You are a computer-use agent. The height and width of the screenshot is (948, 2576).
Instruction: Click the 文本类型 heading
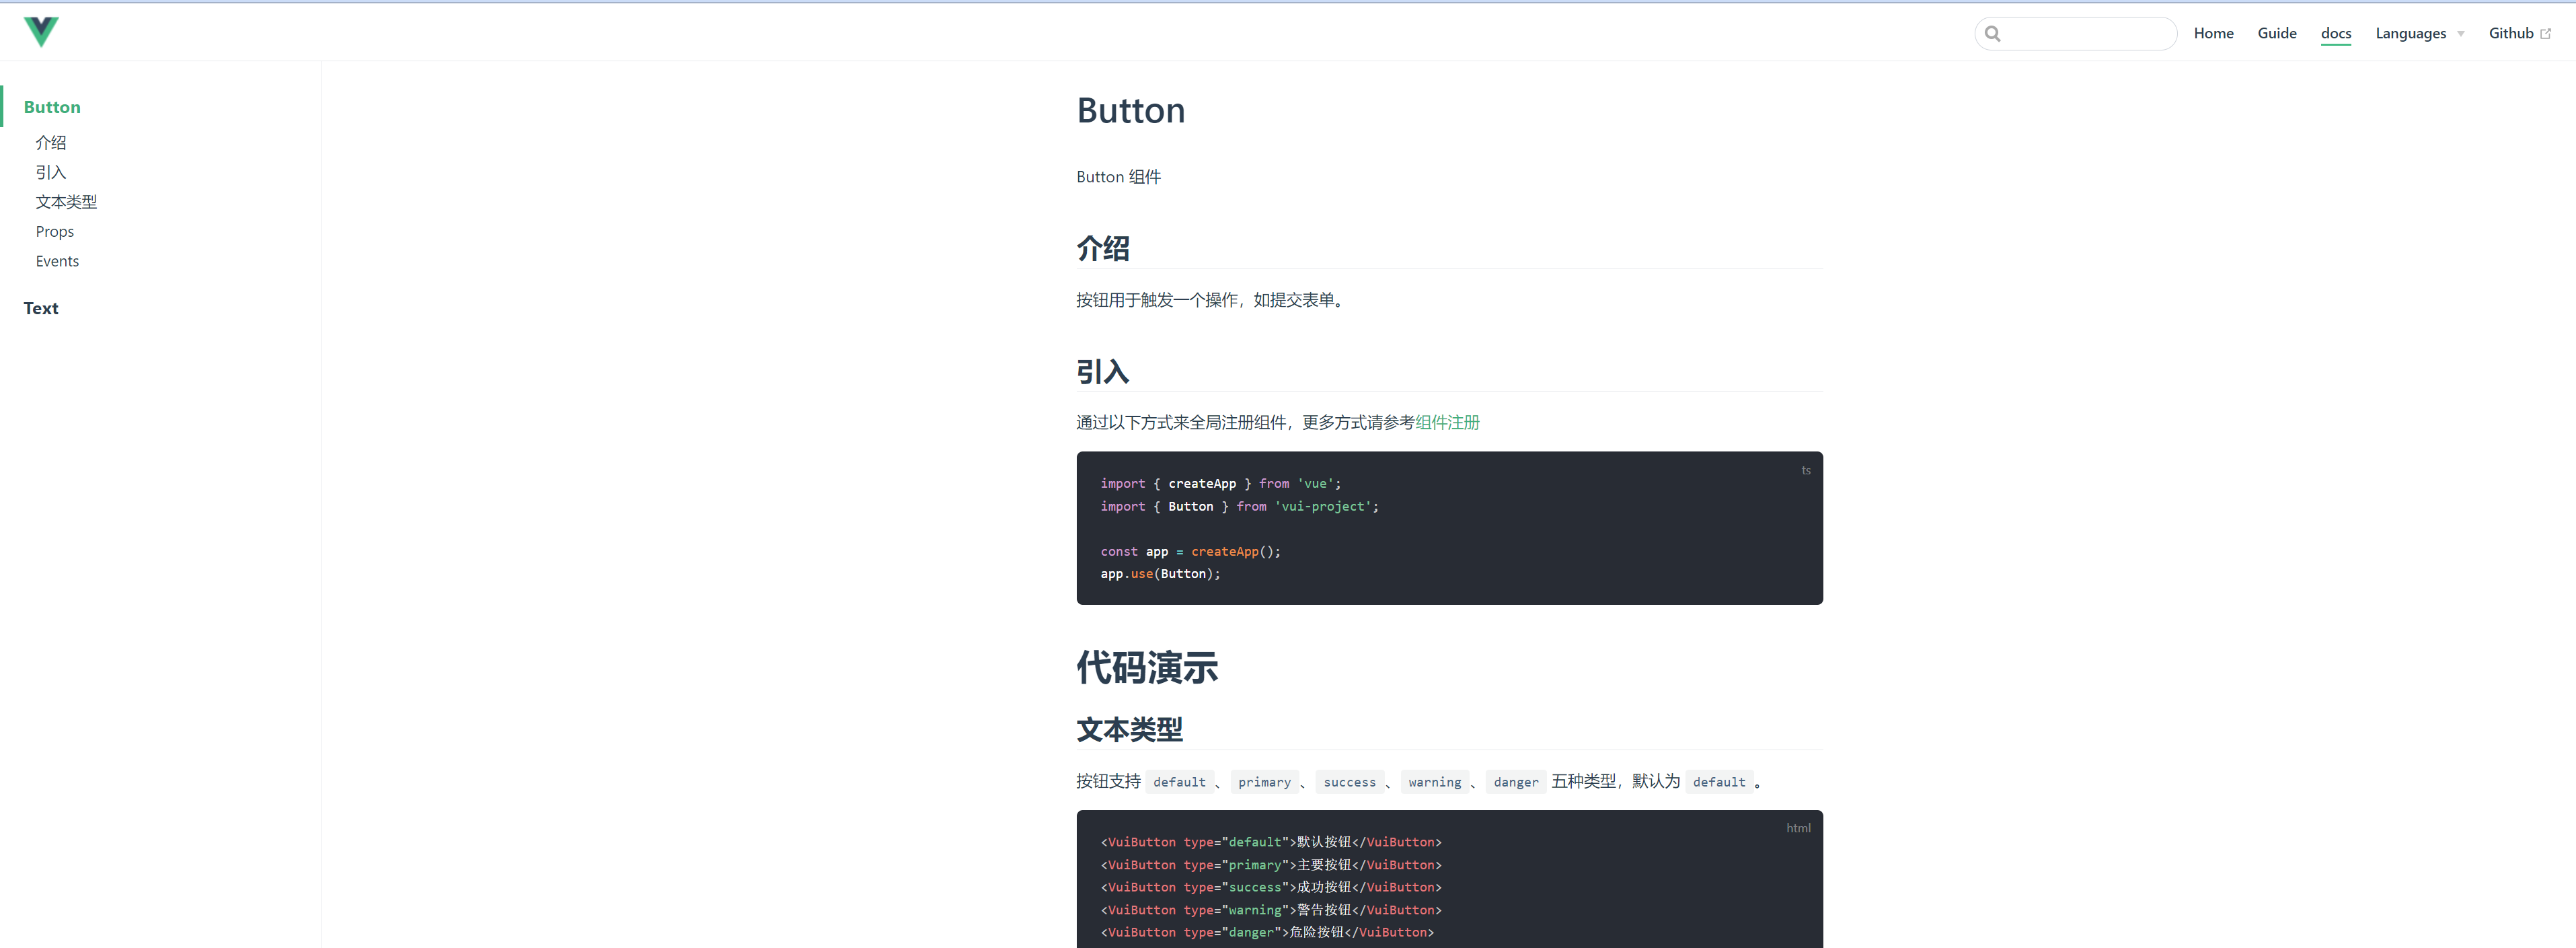pos(1130,729)
